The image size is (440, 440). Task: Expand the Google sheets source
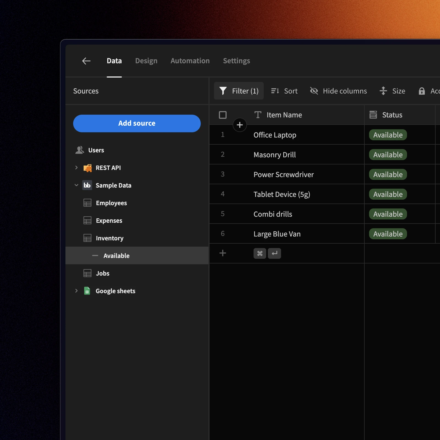pos(76,291)
